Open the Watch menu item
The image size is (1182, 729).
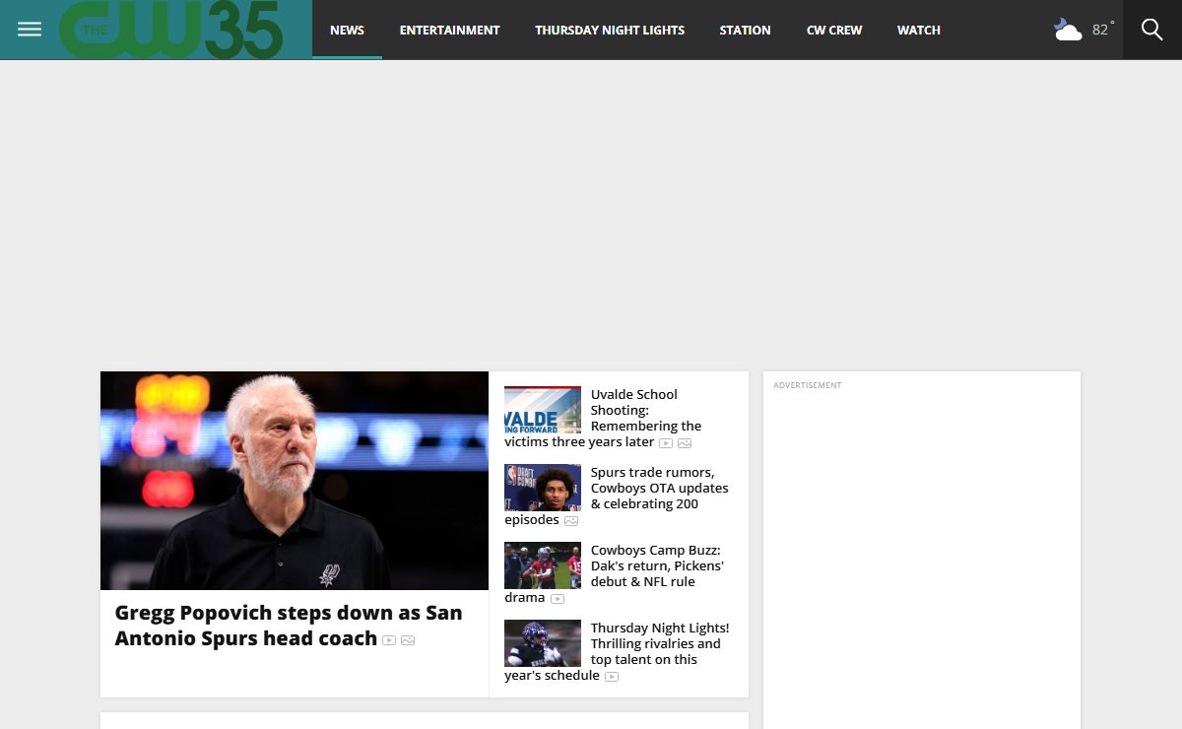919,30
